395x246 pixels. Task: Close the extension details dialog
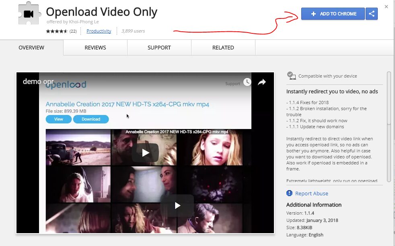coord(386,7)
